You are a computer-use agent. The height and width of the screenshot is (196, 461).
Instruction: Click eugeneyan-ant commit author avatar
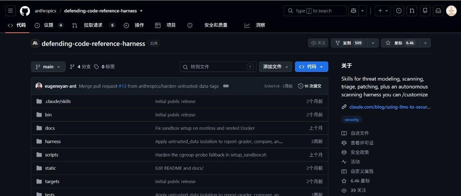point(39,86)
